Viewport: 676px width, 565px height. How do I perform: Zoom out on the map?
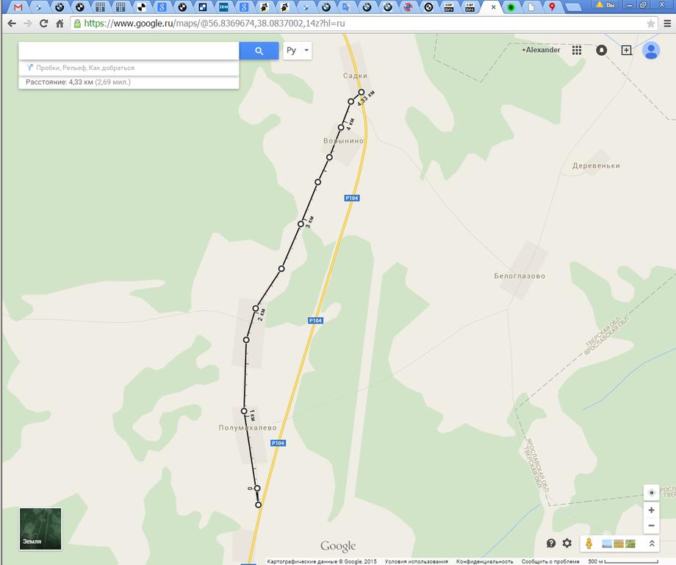[651, 525]
